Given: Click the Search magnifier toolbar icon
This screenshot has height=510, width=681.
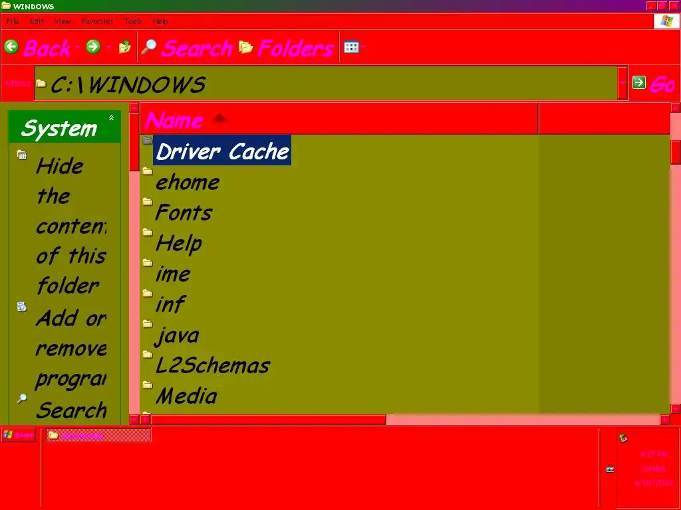Looking at the screenshot, I should tap(149, 47).
